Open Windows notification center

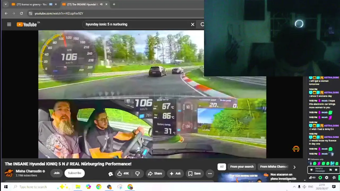tap(334, 187)
